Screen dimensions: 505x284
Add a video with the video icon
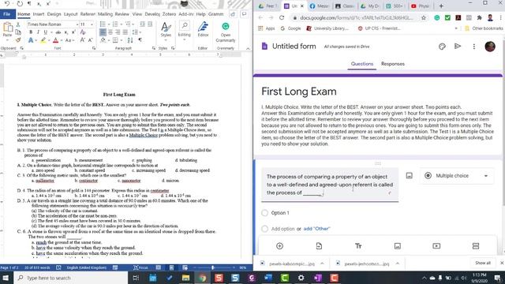[436, 246]
